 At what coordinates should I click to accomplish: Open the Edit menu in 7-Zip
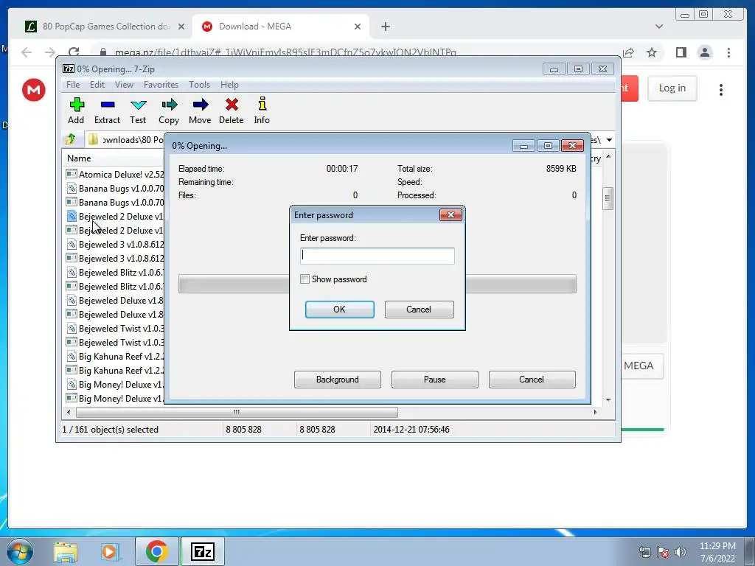97,85
